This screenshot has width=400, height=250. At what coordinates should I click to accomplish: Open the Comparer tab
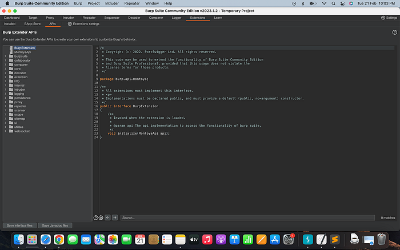pos(156,18)
